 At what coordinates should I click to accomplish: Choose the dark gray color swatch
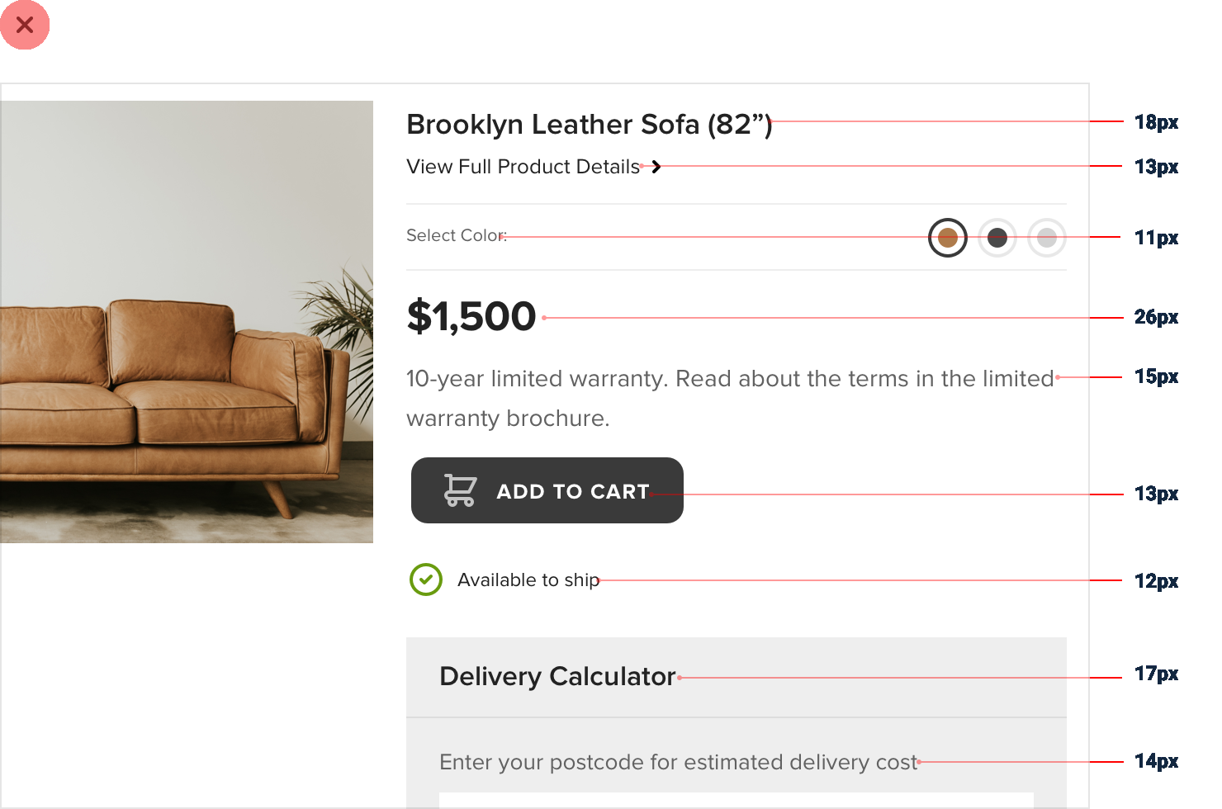coord(997,238)
